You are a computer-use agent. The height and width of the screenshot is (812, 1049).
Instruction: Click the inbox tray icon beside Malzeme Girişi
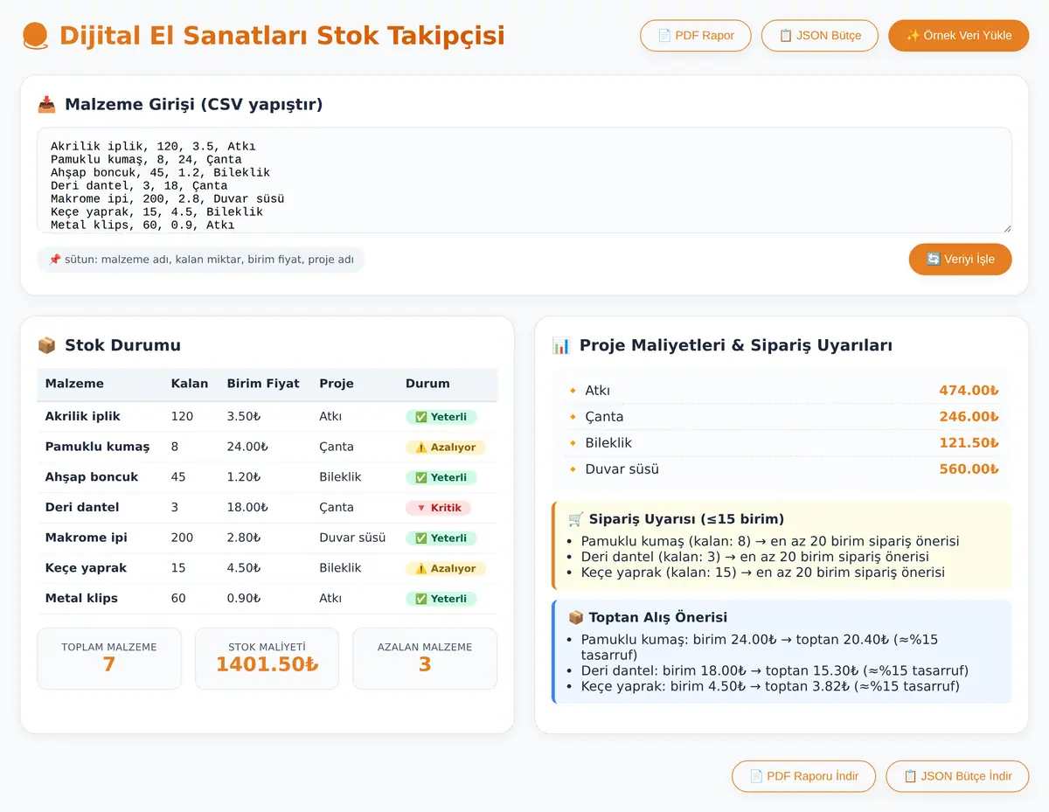[46, 105]
